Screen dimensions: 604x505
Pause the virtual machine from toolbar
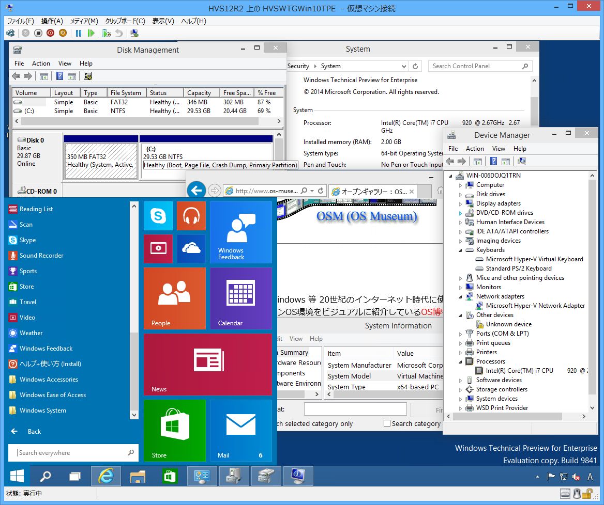79,33
